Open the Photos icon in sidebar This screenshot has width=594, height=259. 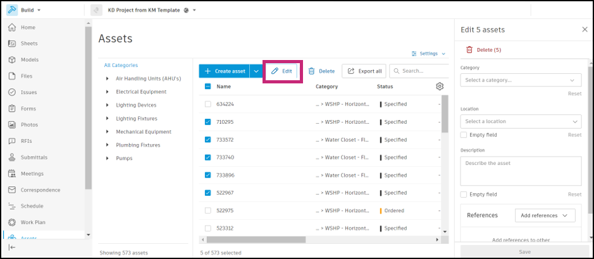point(12,125)
